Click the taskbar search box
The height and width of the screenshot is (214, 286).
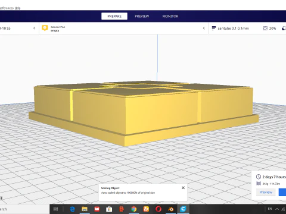click(x=24, y=209)
